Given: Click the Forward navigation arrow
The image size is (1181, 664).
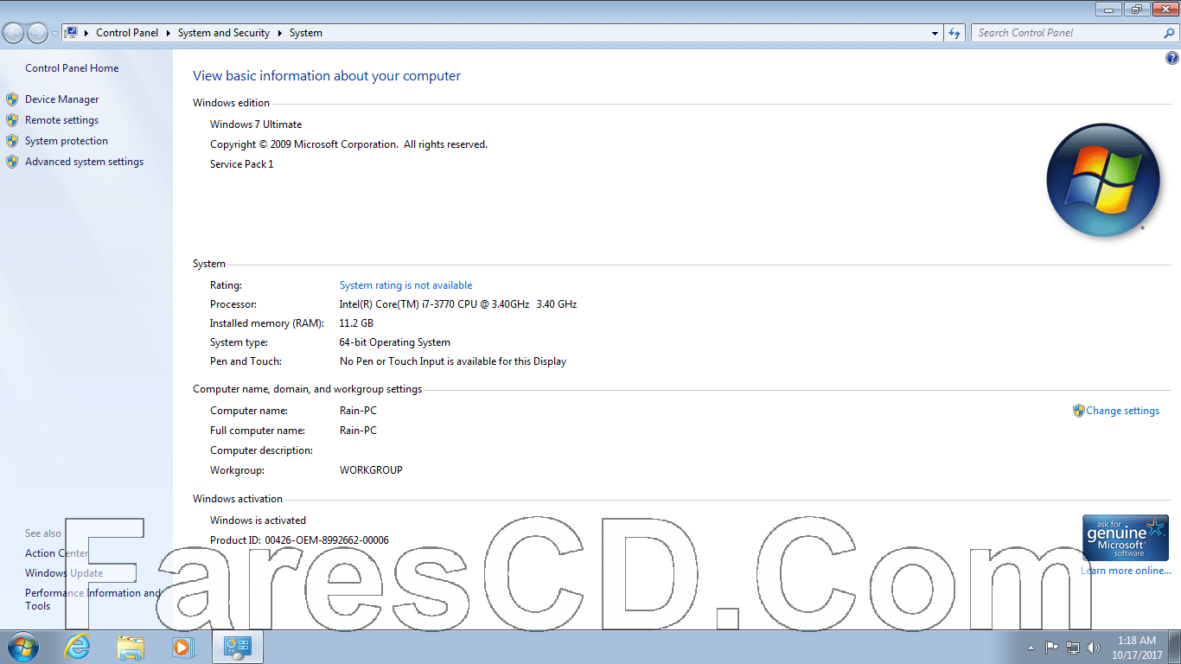Looking at the screenshot, I should pyautogui.click(x=37, y=33).
